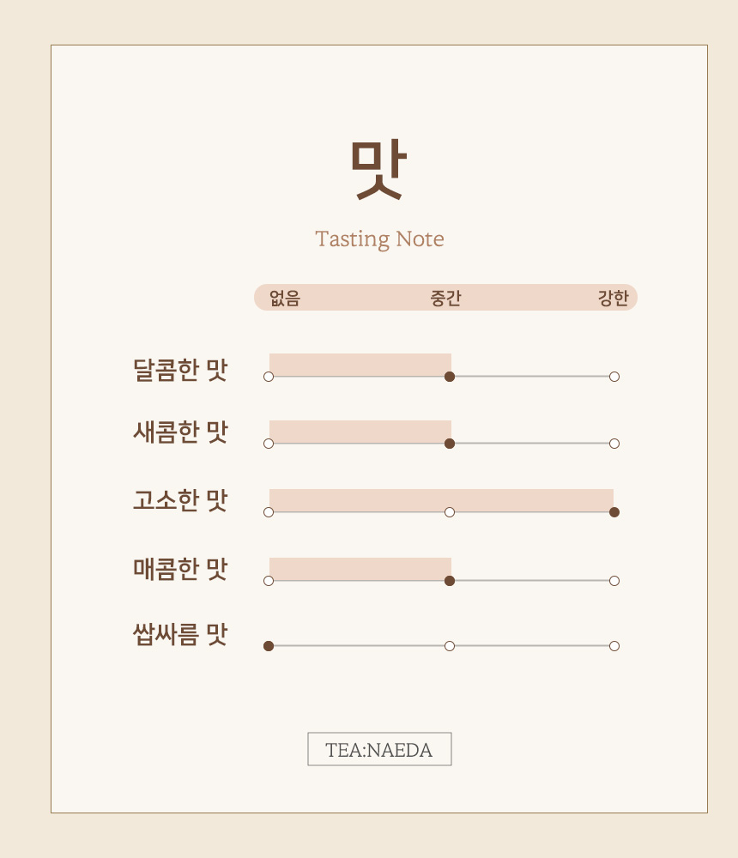The image size is (738, 858).
Task: Click the Tasting Note subtitle
Action: point(379,239)
